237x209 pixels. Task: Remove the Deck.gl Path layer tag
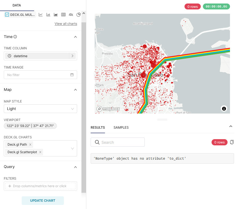(30, 145)
